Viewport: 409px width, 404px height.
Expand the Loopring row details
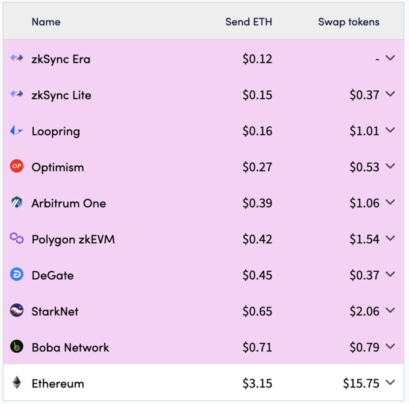[x=390, y=130]
